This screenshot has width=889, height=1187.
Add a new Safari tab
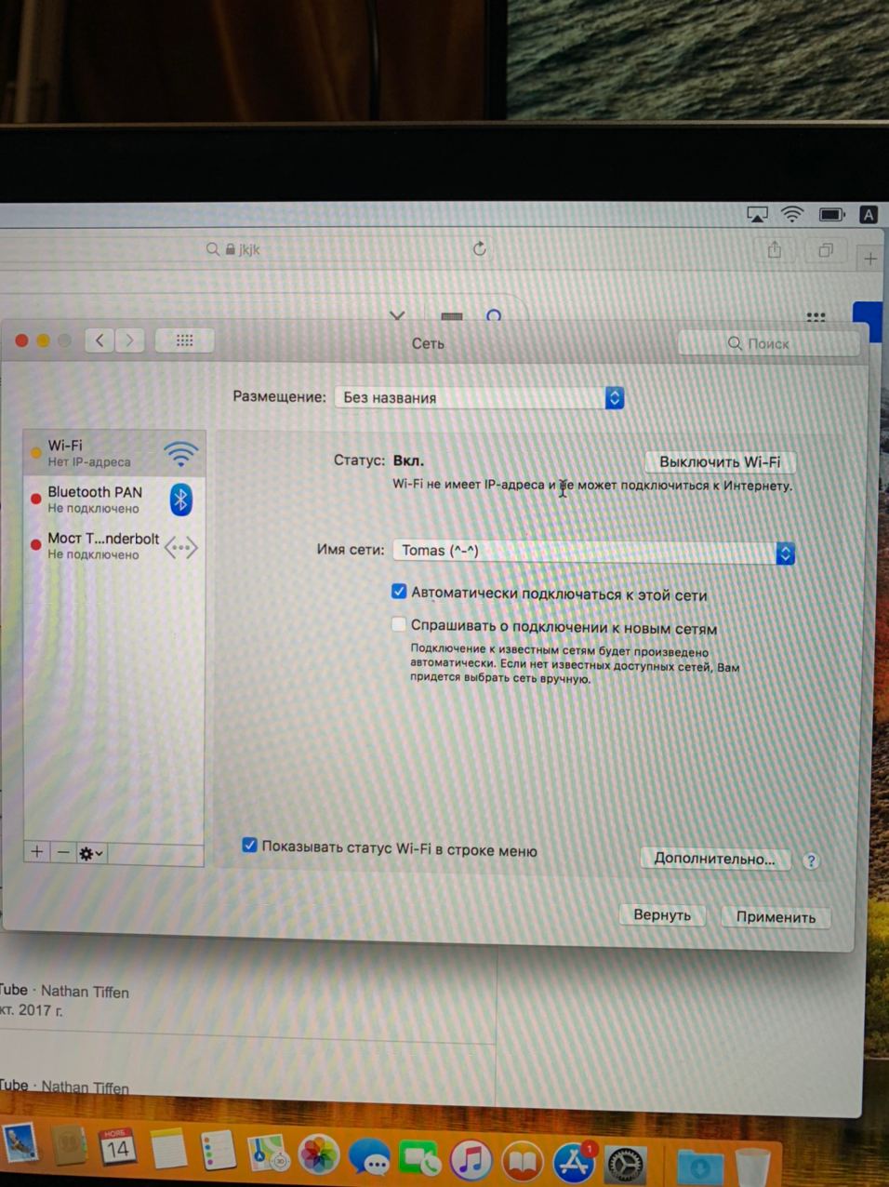[x=869, y=259]
